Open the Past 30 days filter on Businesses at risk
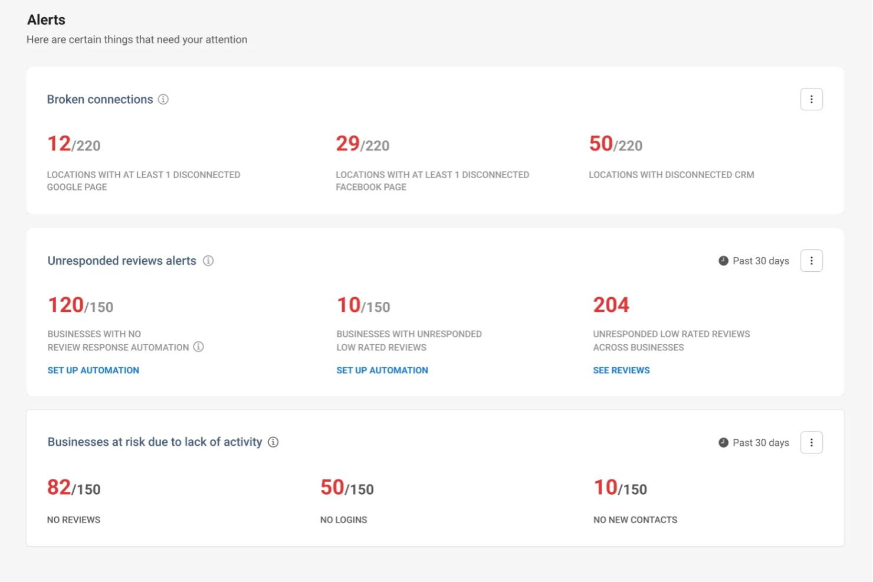The height and width of the screenshot is (582, 873). click(x=760, y=442)
